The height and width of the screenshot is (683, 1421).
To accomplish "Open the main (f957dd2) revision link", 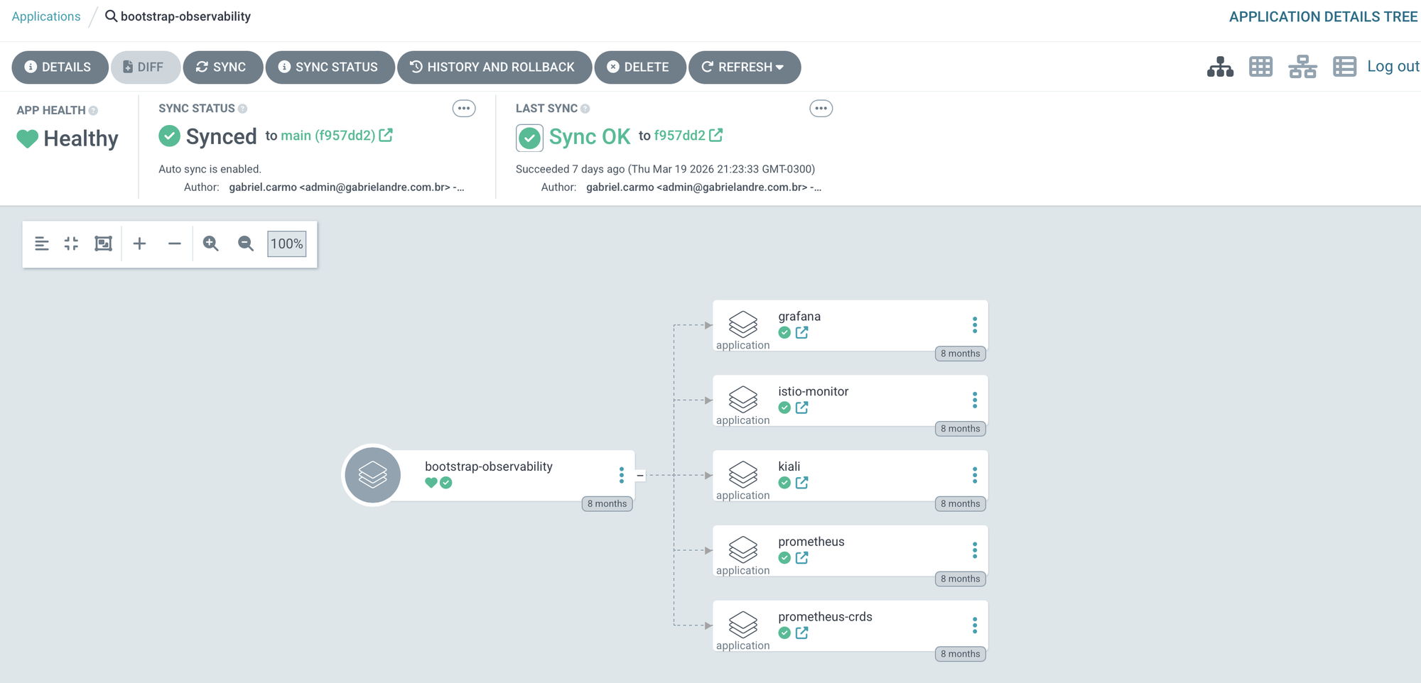I will (x=328, y=136).
